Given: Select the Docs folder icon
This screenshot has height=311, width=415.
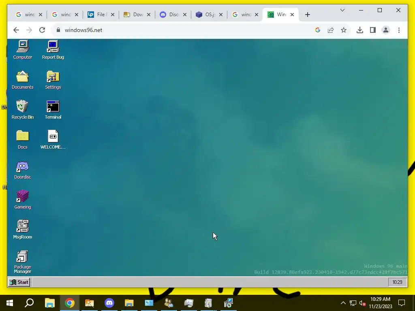Looking at the screenshot, I should [23, 140].
